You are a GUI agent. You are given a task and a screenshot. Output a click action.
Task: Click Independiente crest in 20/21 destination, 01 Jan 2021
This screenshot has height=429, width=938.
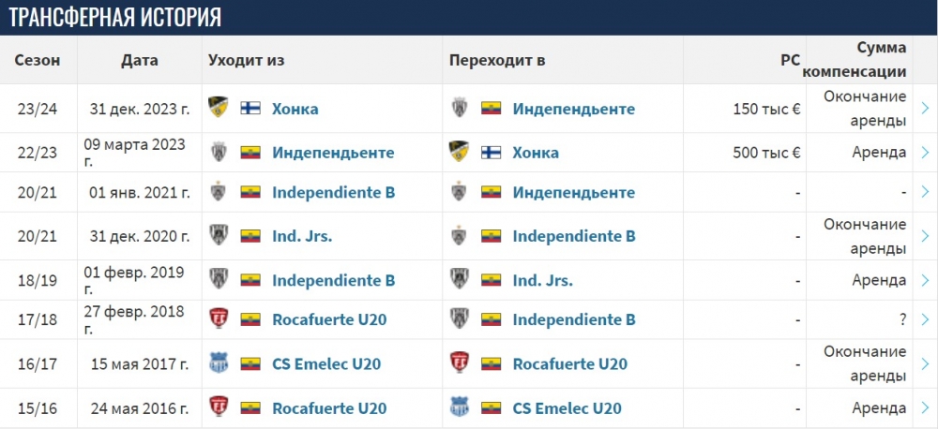point(459,192)
